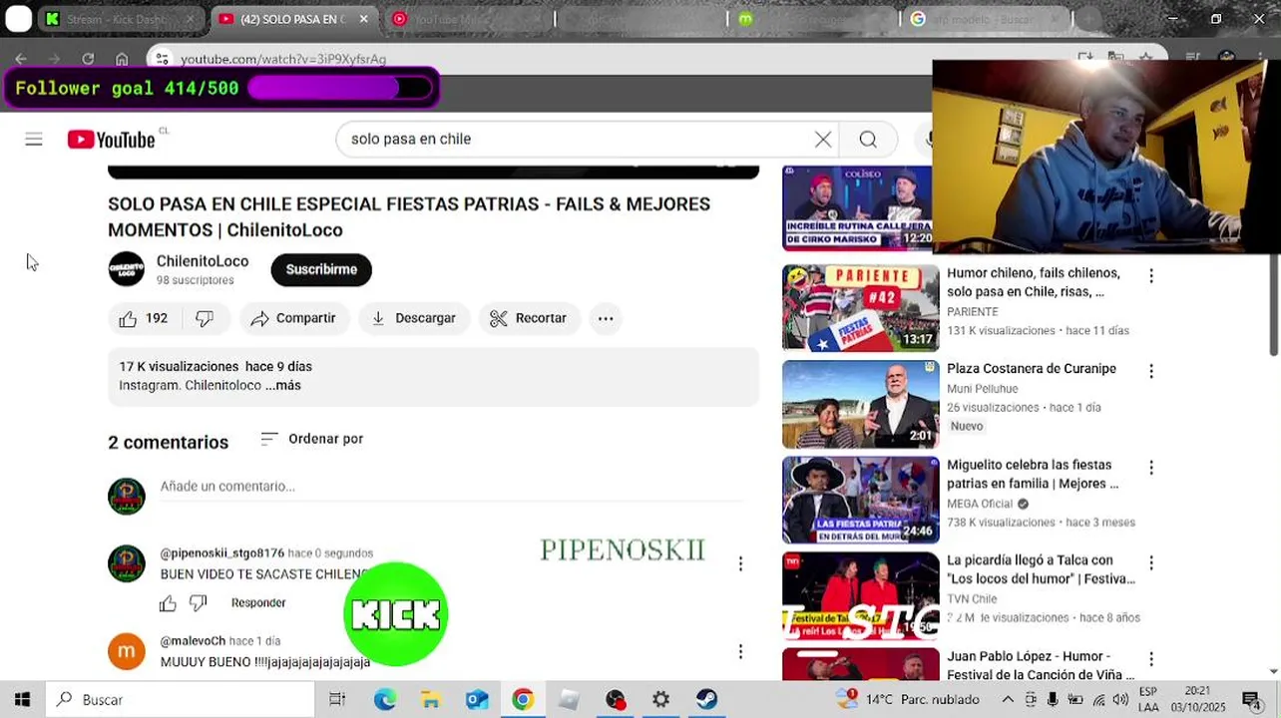Open options for Humor chileno PARIENTE video
This screenshot has height=718, width=1281.
tap(1151, 275)
